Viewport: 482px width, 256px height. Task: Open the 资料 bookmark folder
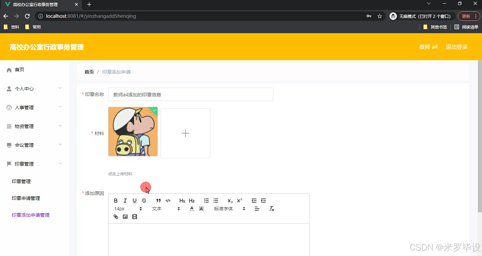pos(11,27)
